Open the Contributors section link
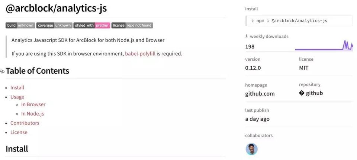The width and height of the screenshot is (357, 160). point(25,123)
